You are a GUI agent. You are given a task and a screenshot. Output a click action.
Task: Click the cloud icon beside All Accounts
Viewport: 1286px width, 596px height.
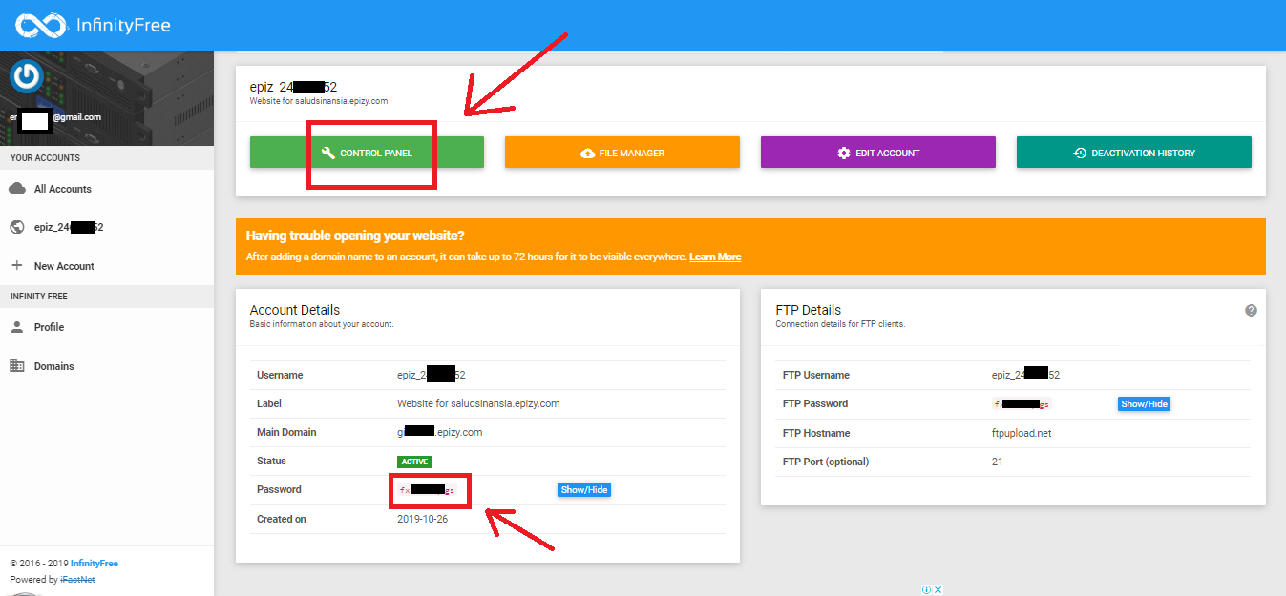pos(16,189)
